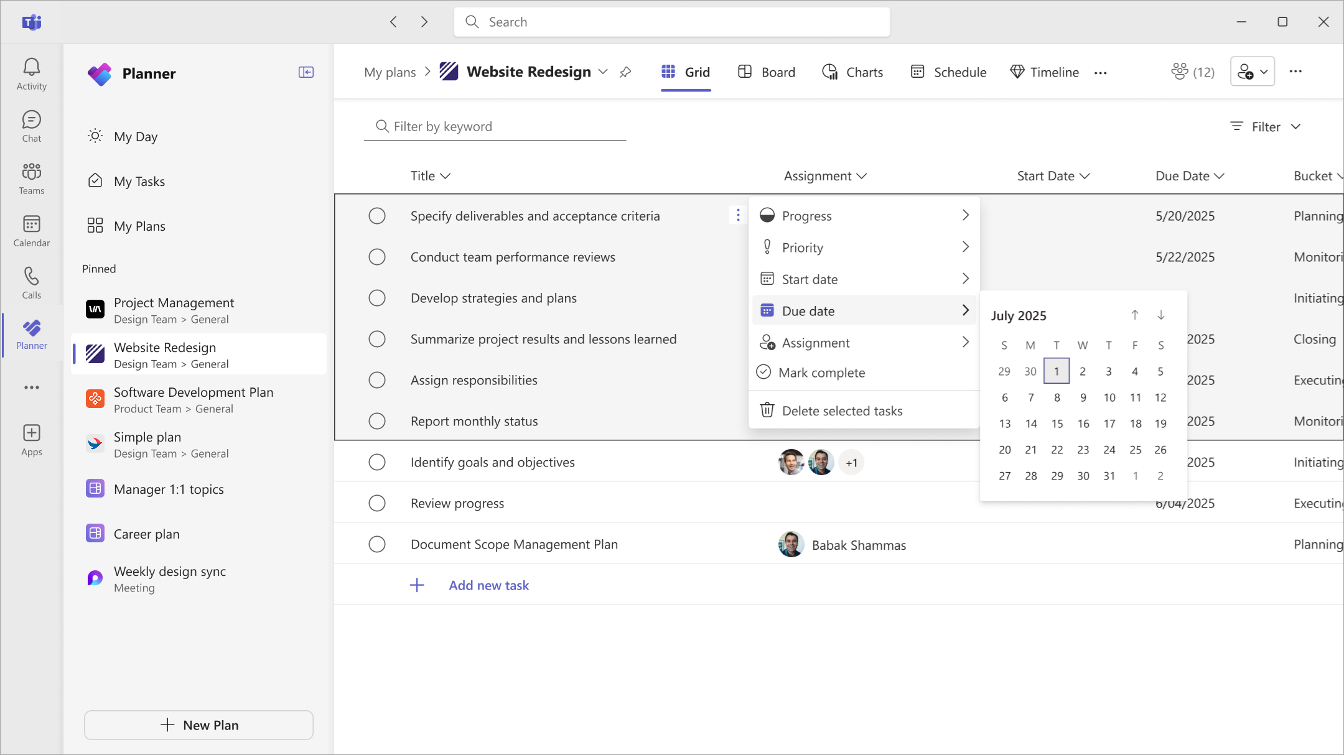This screenshot has height=755, width=1344.
Task: Click the New Plan button
Action: click(x=198, y=725)
